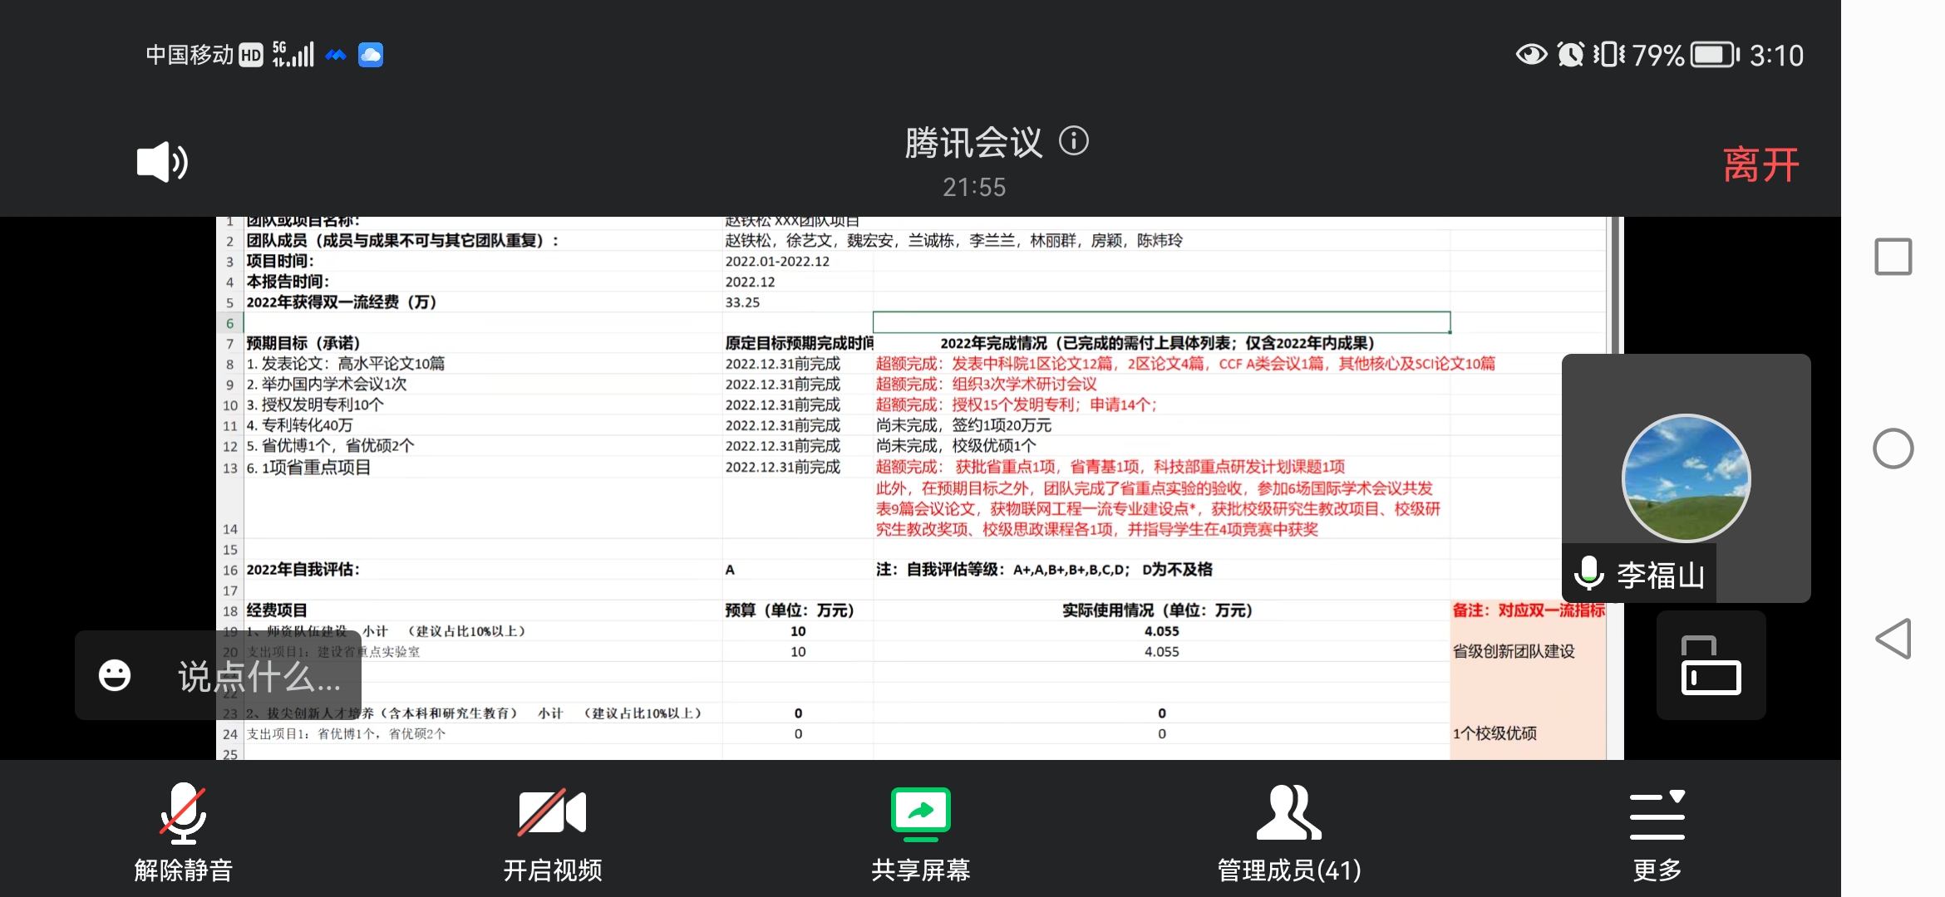Image resolution: width=1945 pixels, height=897 pixels.
Task: Tap 李福山's avatar thumbnail
Action: tap(1686, 478)
